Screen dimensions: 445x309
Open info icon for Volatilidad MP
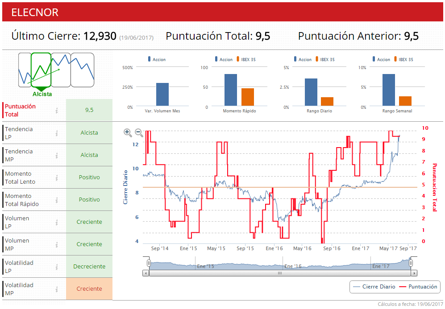click(57, 289)
